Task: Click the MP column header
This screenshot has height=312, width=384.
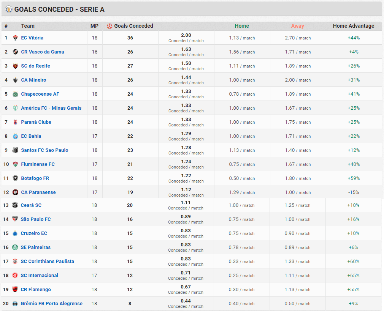Action: [94, 26]
